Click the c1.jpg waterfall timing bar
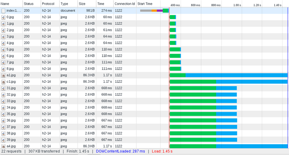289x155 pixels. click(229, 82)
